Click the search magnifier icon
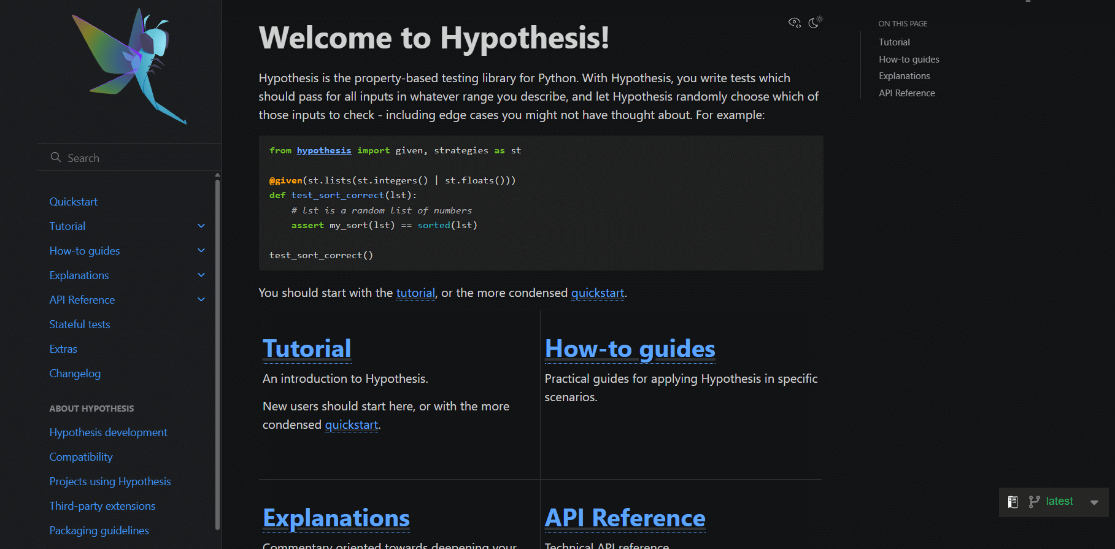The image size is (1115, 549). pyautogui.click(x=56, y=157)
